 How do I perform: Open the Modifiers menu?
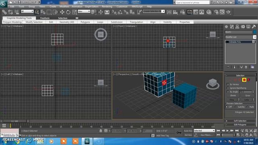[x=64, y=6]
